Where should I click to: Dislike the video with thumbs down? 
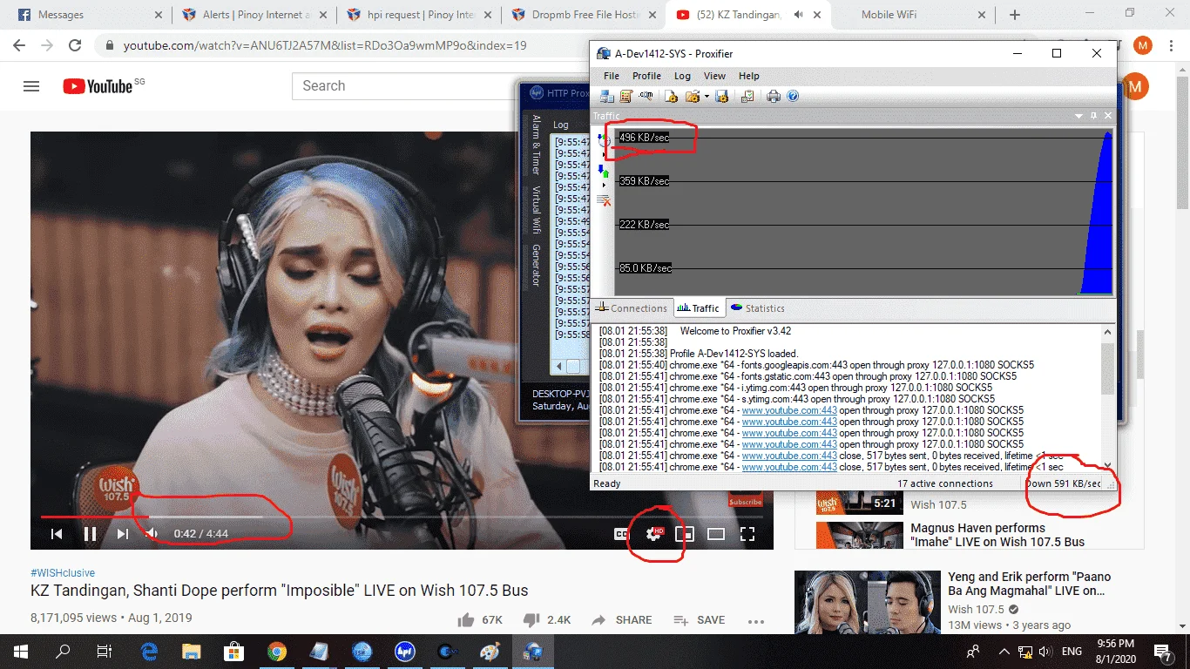point(546,620)
